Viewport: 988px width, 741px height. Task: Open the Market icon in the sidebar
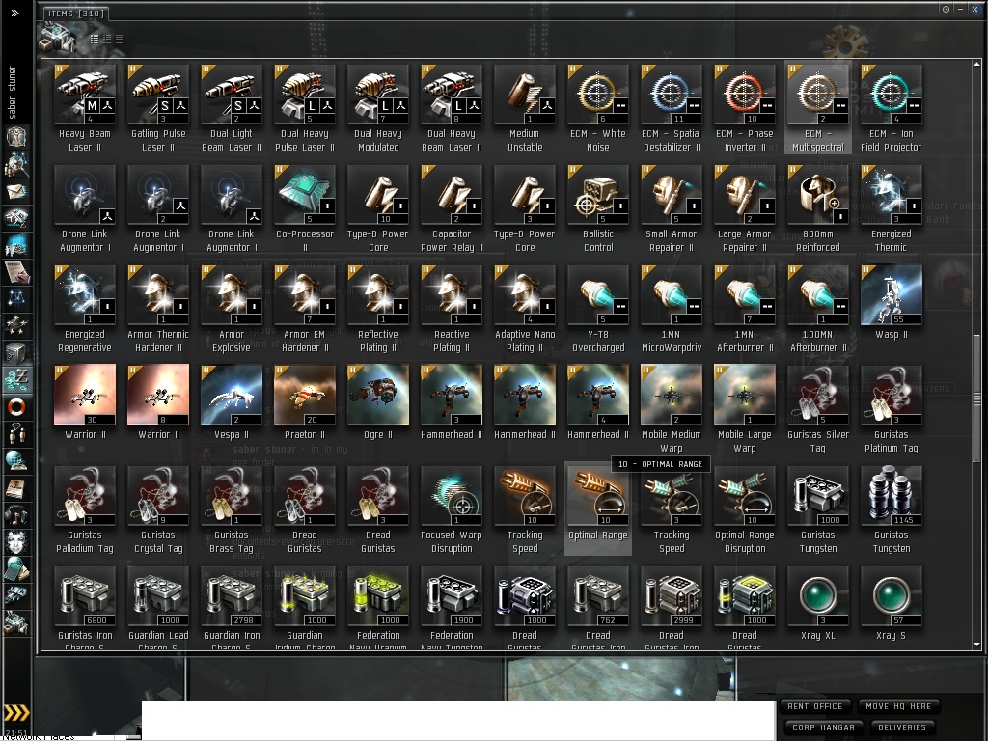coord(15,245)
